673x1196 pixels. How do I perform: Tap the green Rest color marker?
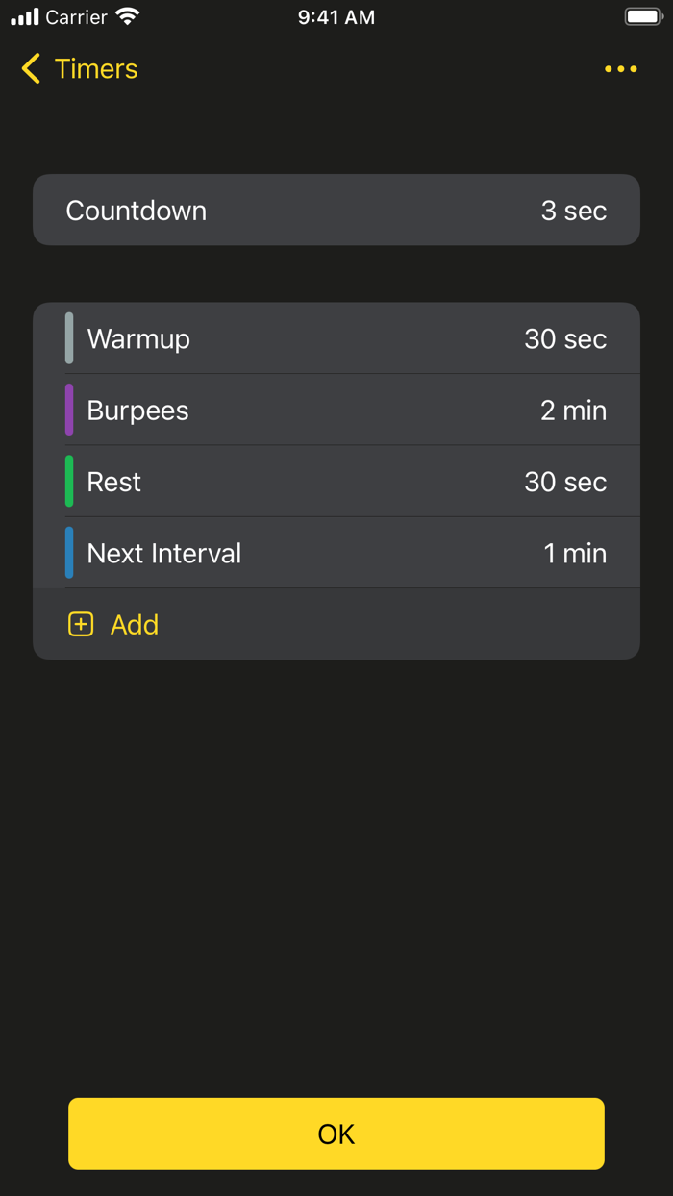[x=69, y=482]
